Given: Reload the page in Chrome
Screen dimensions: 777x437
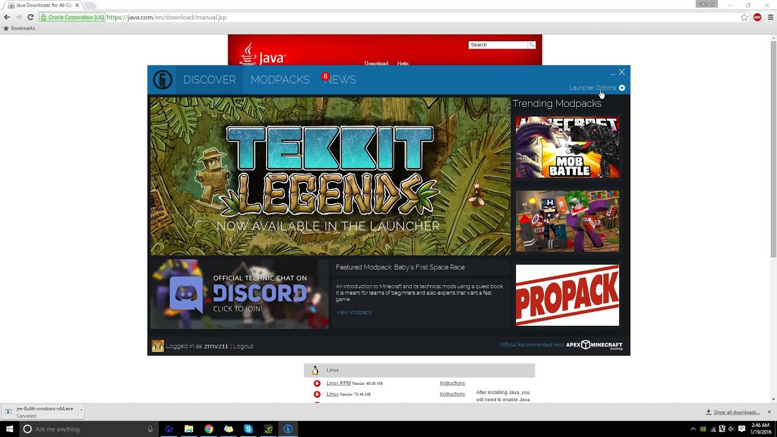Looking at the screenshot, I should (30, 17).
